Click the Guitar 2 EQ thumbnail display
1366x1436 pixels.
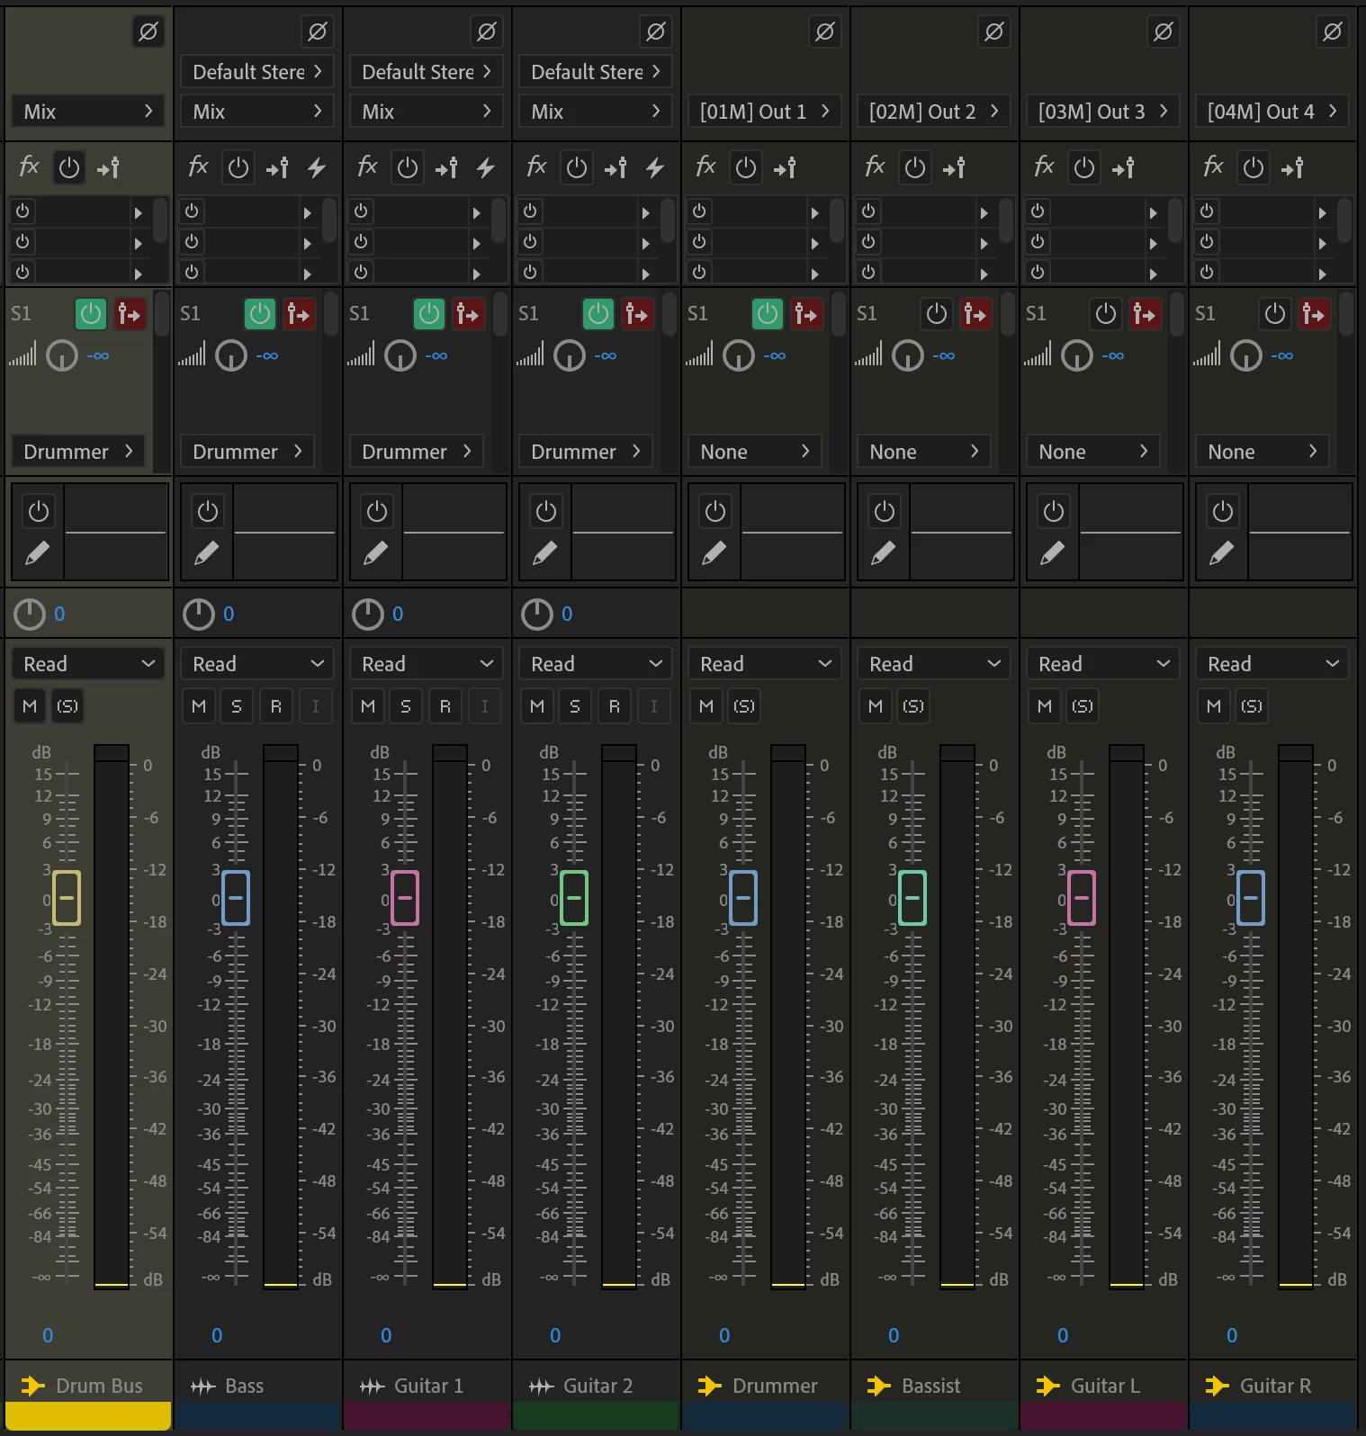pos(624,532)
